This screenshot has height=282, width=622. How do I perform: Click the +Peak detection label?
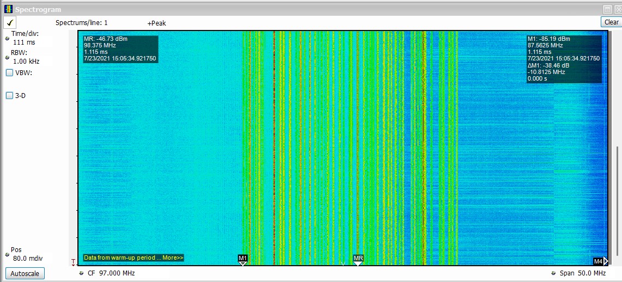point(156,23)
